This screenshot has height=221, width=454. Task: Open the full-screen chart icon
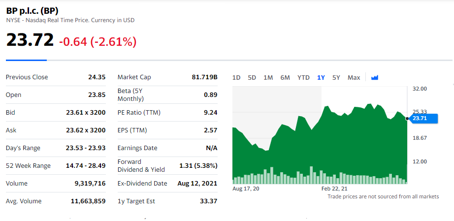(x=375, y=78)
